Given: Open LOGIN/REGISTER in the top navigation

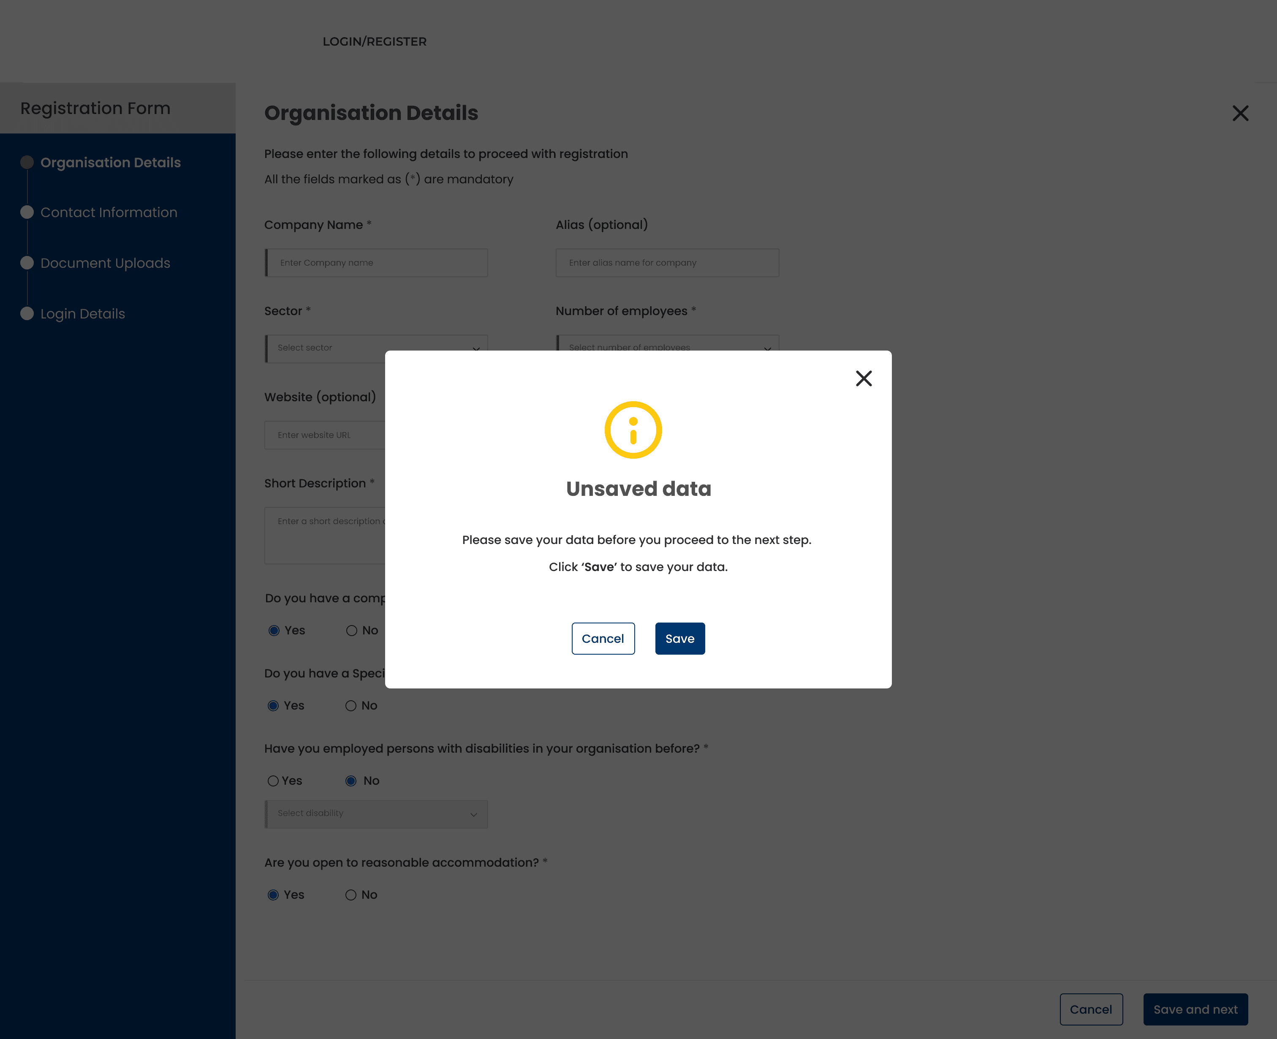Looking at the screenshot, I should [x=375, y=41].
